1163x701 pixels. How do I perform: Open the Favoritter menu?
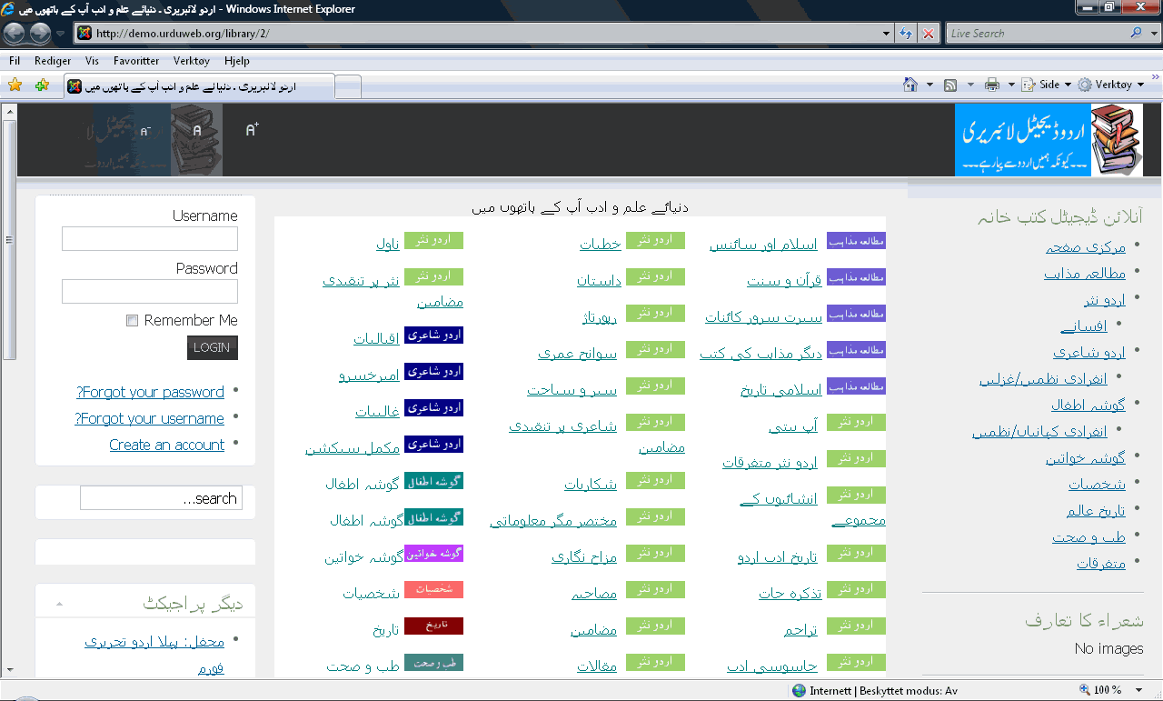(136, 61)
